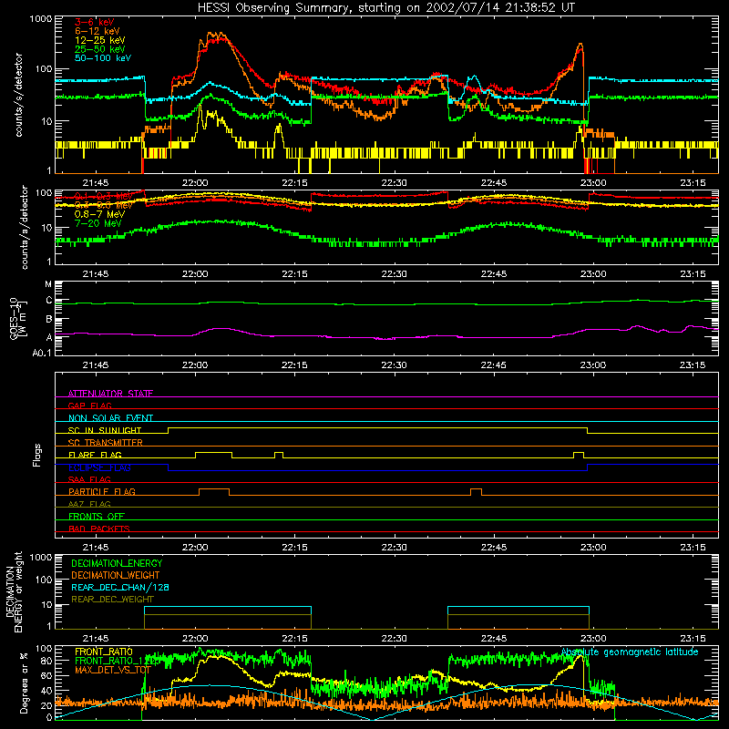Select the GAP_FLAG label
The width and height of the screenshot is (729, 729).
click(x=89, y=406)
